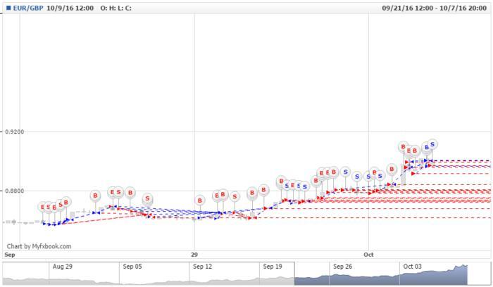Screen dimensions: 493x287
Task: Click the blue S marker just left of the Oct gridline
Action: click(x=356, y=177)
